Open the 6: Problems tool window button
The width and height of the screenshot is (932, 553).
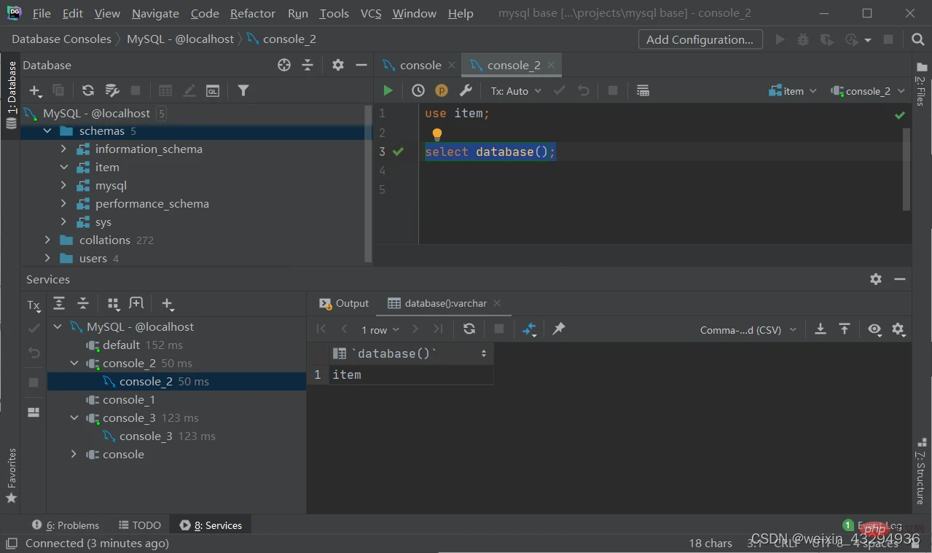(x=66, y=525)
